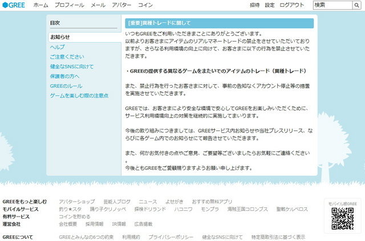
Task: Open GREEとみんなの6つの約束 footer link
Action: click(x=86, y=237)
